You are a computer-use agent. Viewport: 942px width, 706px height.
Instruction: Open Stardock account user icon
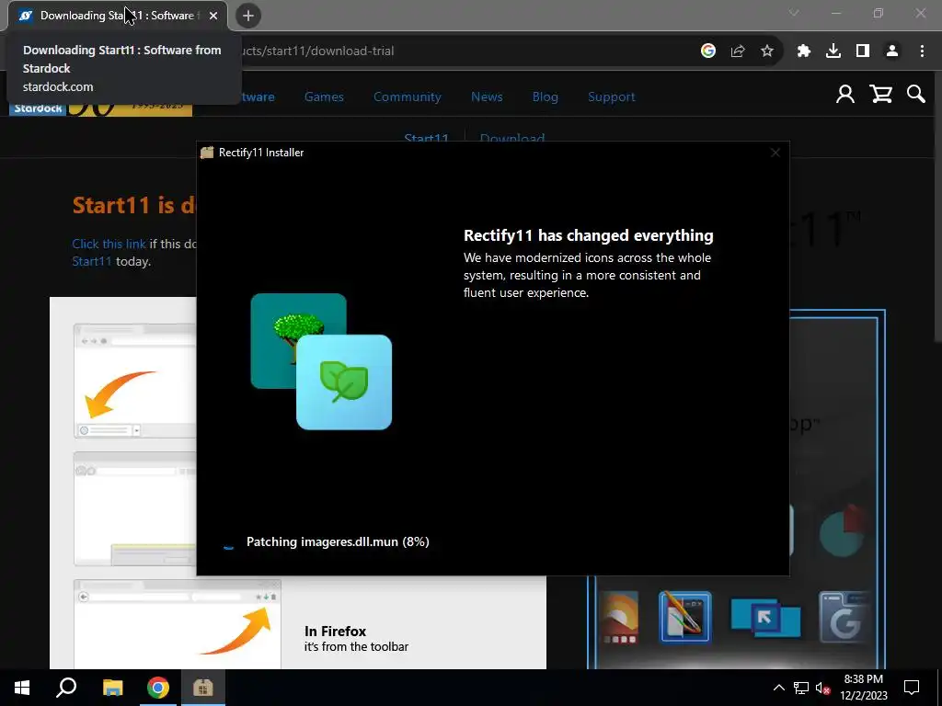click(x=844, y=95)
